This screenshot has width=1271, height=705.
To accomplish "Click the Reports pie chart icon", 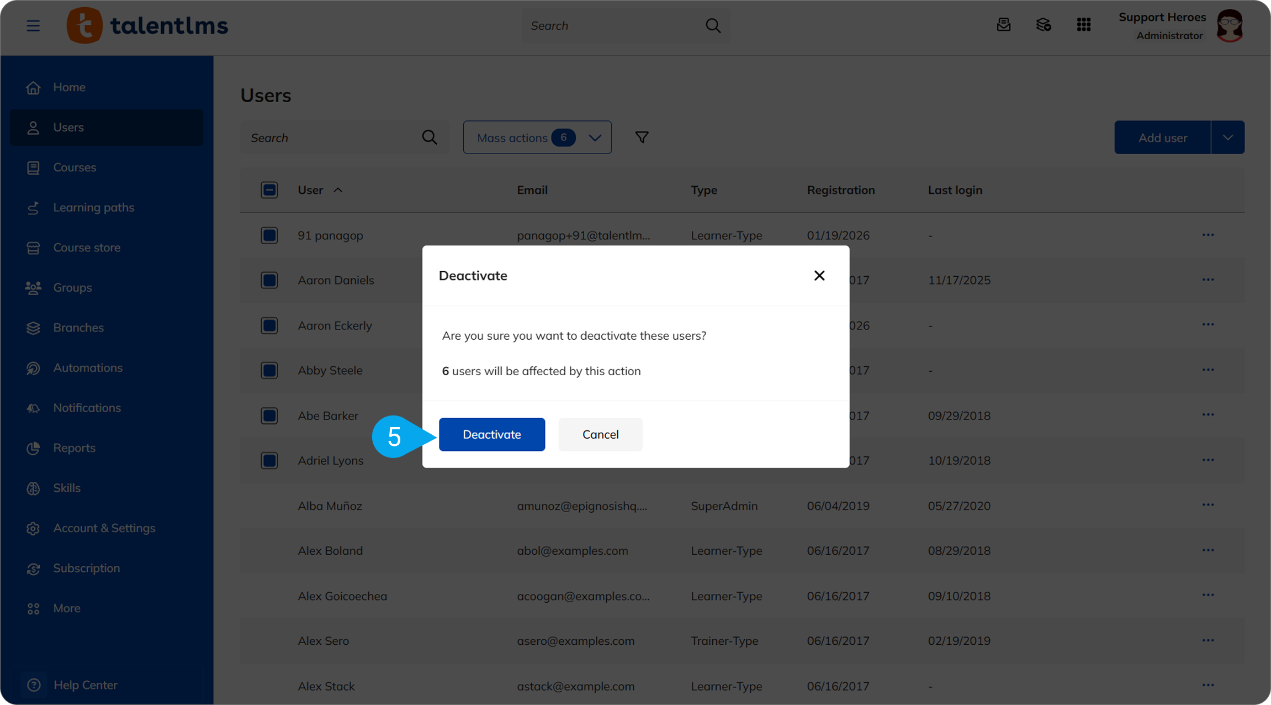I will [33, 448].
